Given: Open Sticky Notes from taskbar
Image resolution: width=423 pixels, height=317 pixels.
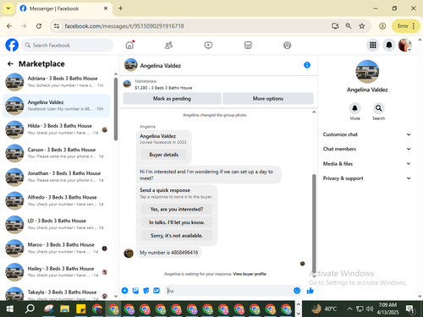Looking at the screenshot, I should [x=81, y=309].
